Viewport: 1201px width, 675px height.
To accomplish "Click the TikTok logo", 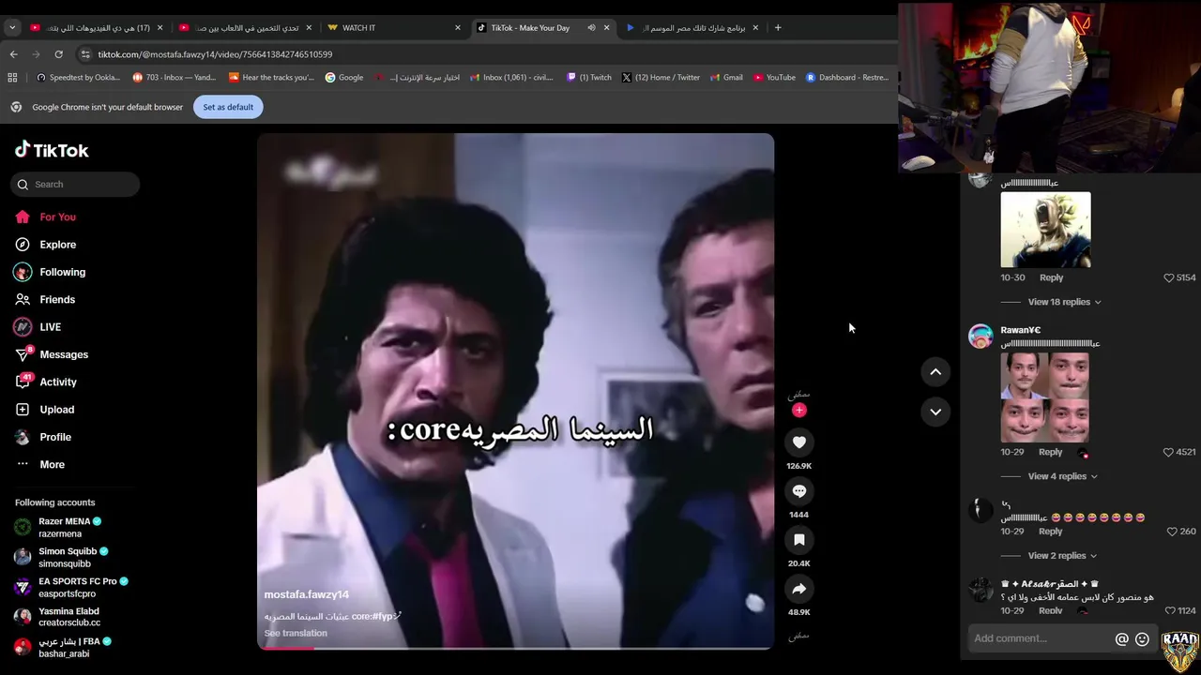I will (x=52, y=150).
